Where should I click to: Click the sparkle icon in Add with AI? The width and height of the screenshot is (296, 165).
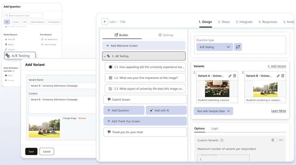[151, 111]
